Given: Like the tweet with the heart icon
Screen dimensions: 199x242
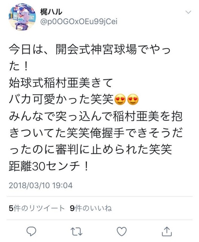Looking at the screenshot, I should point(122,231).
